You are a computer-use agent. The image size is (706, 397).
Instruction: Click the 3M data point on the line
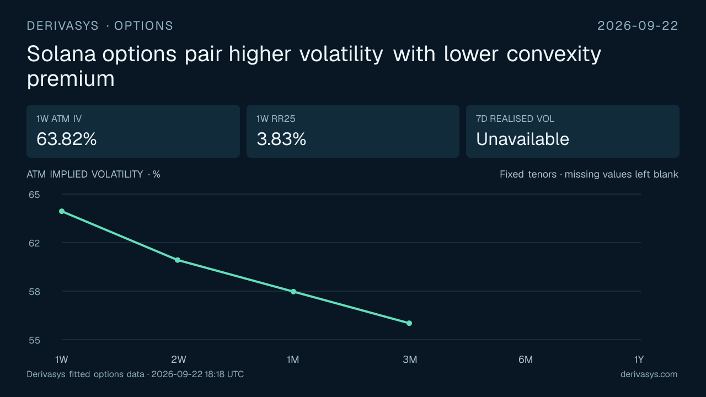[409, 323]
